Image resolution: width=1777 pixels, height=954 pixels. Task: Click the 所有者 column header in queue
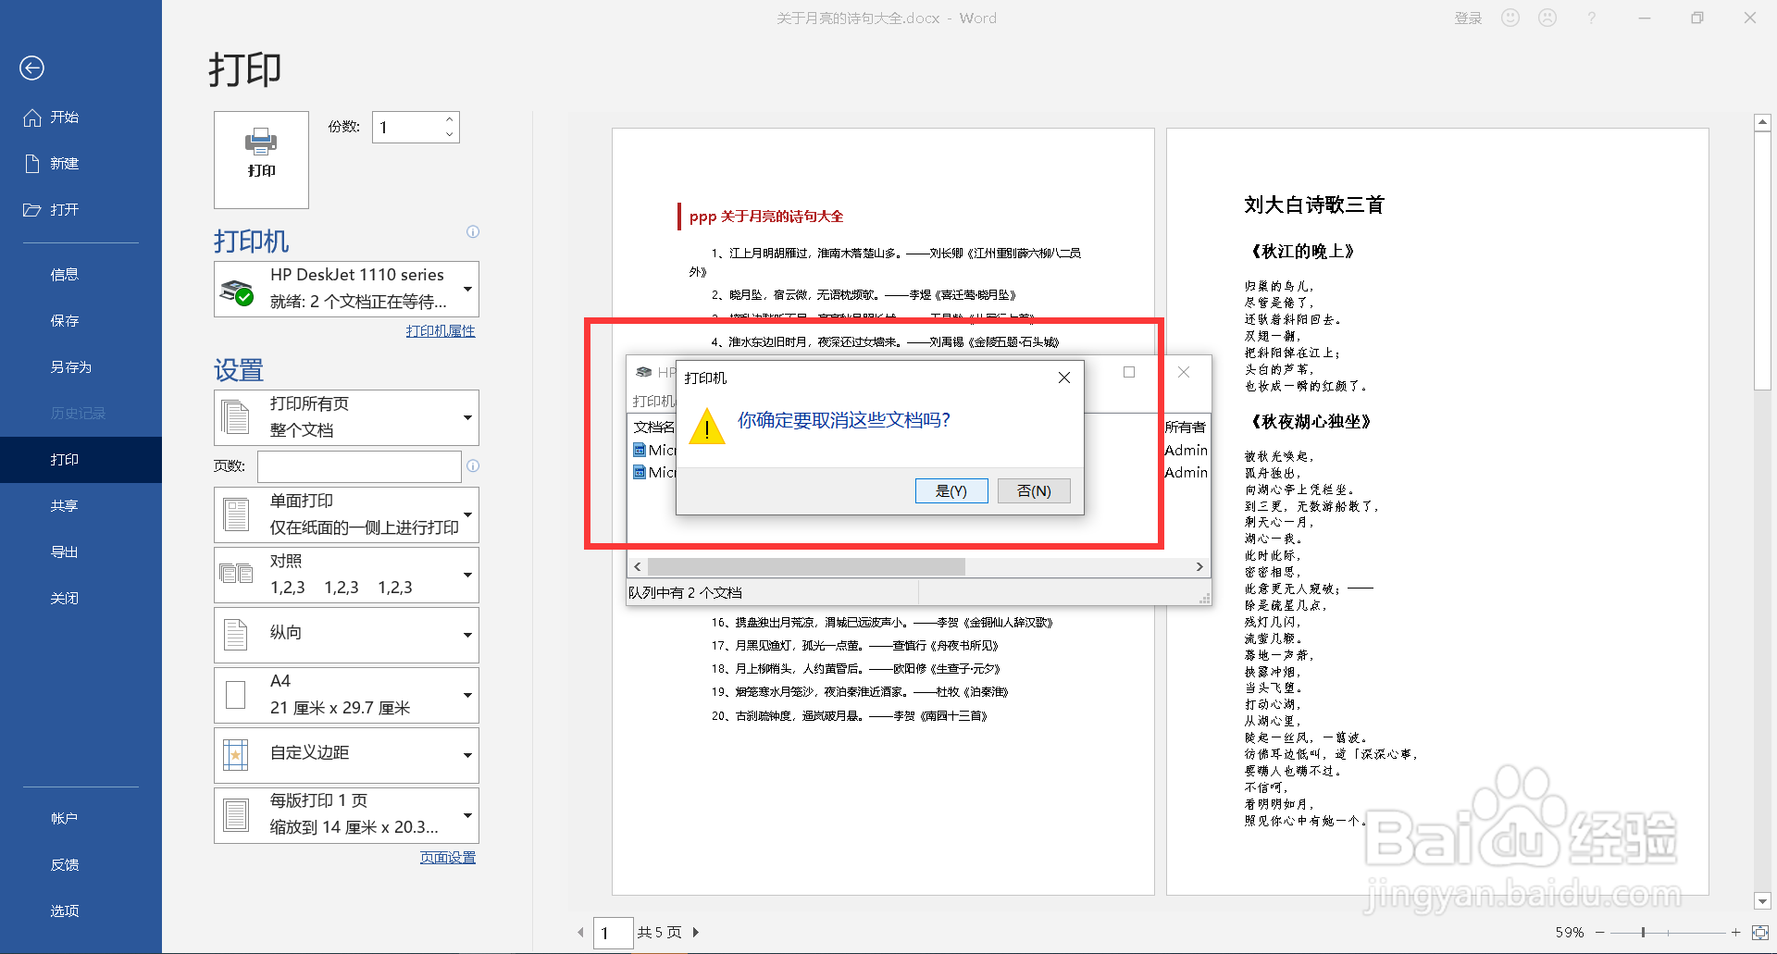(x=1186, y=427)
